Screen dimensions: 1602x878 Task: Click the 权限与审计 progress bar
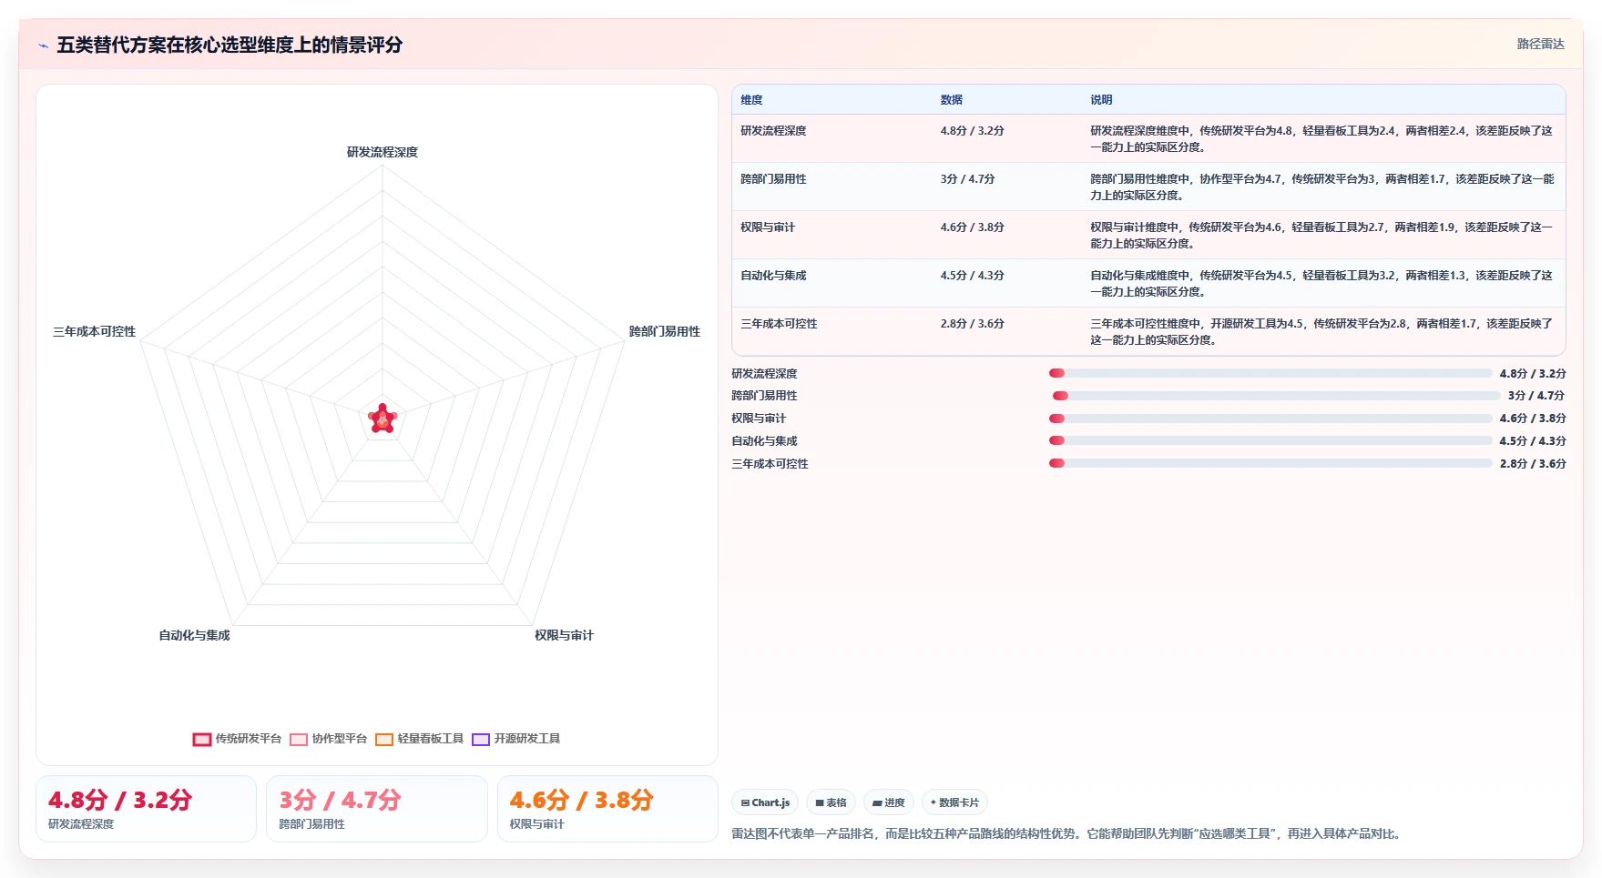click(x=1270, y=419)
